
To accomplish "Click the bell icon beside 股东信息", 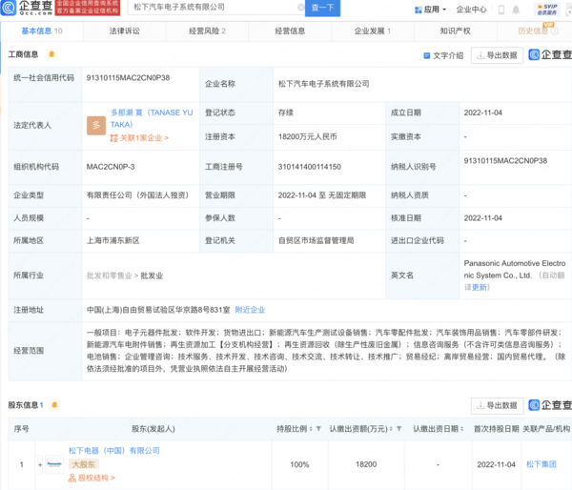I will 54,404.
